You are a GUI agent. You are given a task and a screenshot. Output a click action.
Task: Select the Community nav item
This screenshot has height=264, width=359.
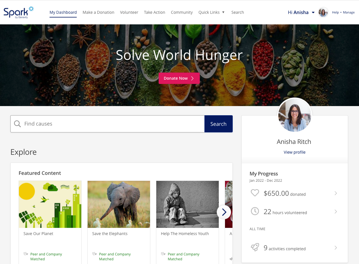pyautogui.click(x=182, y=12)
